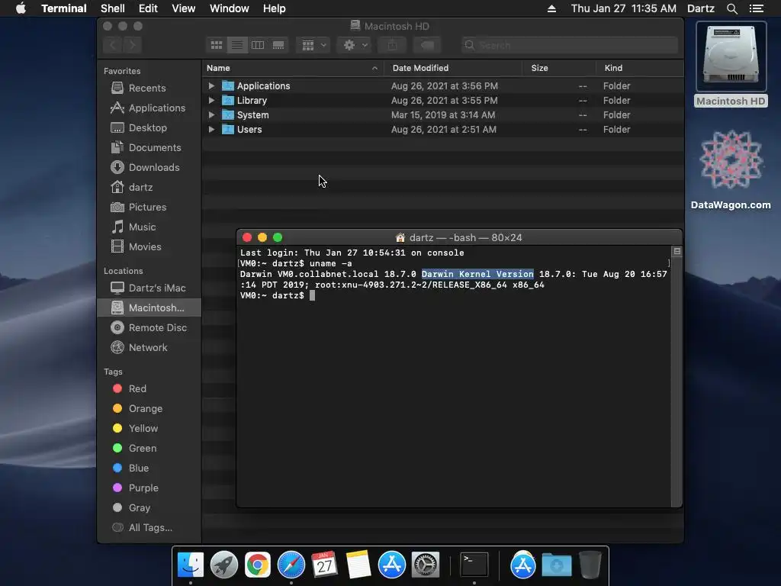Click the Green tag in sidebar

pyautogui.click(x=149, y=449)
